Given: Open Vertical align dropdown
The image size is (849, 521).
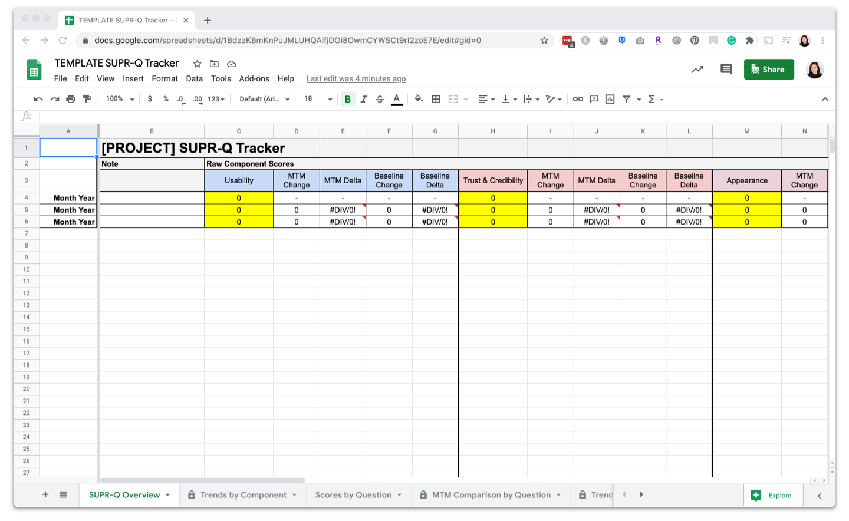Looking at the screenshot, I should (x=509, y=99).
